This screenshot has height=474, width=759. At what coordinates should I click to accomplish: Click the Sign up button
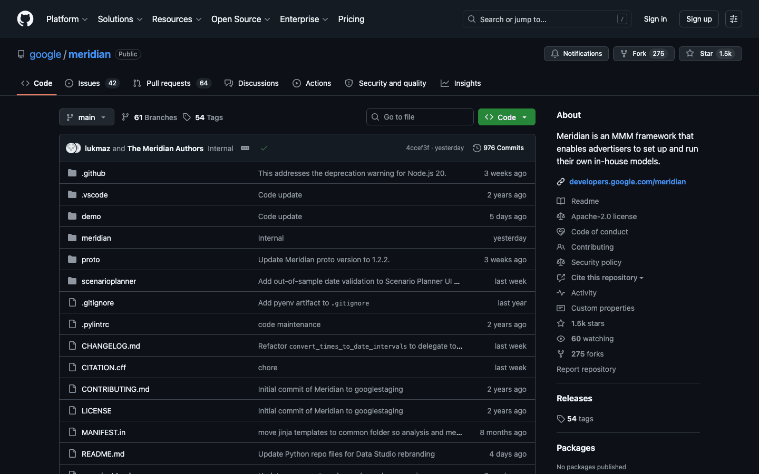coord(699,19)
